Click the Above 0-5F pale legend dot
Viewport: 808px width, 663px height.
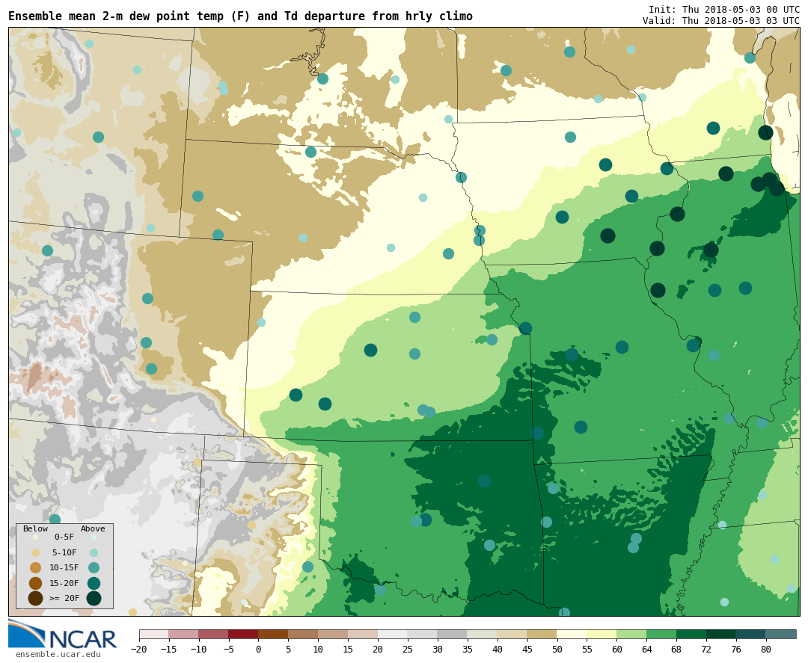[94, 537]
